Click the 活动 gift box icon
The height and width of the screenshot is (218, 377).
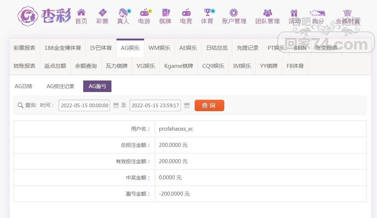coord(294,13)
